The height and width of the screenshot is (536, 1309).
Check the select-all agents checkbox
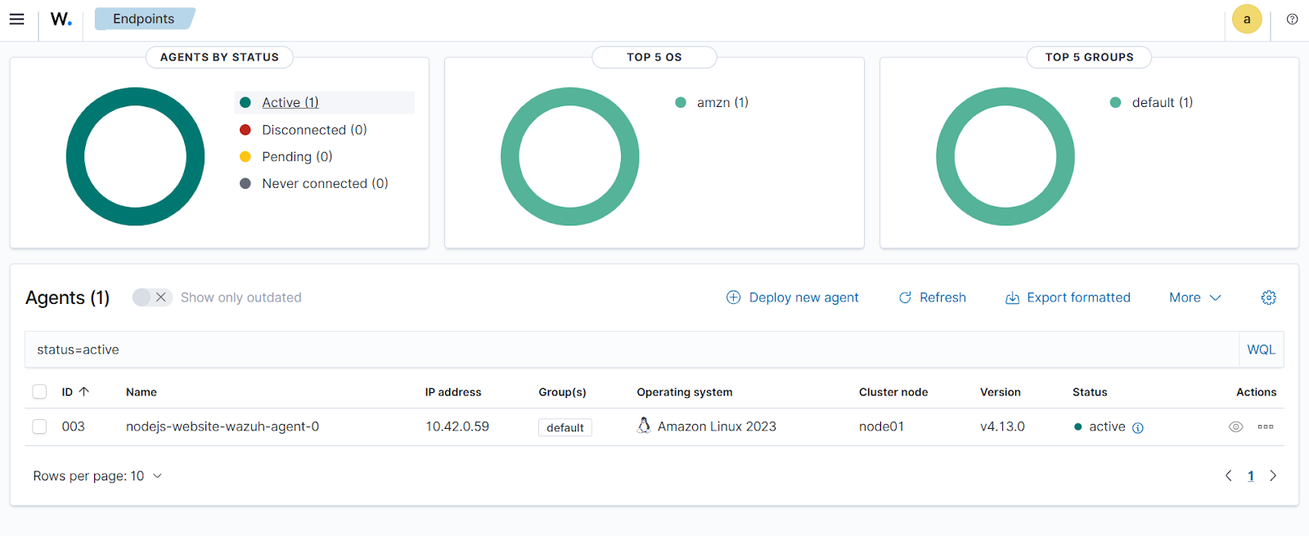pos(39,392)
